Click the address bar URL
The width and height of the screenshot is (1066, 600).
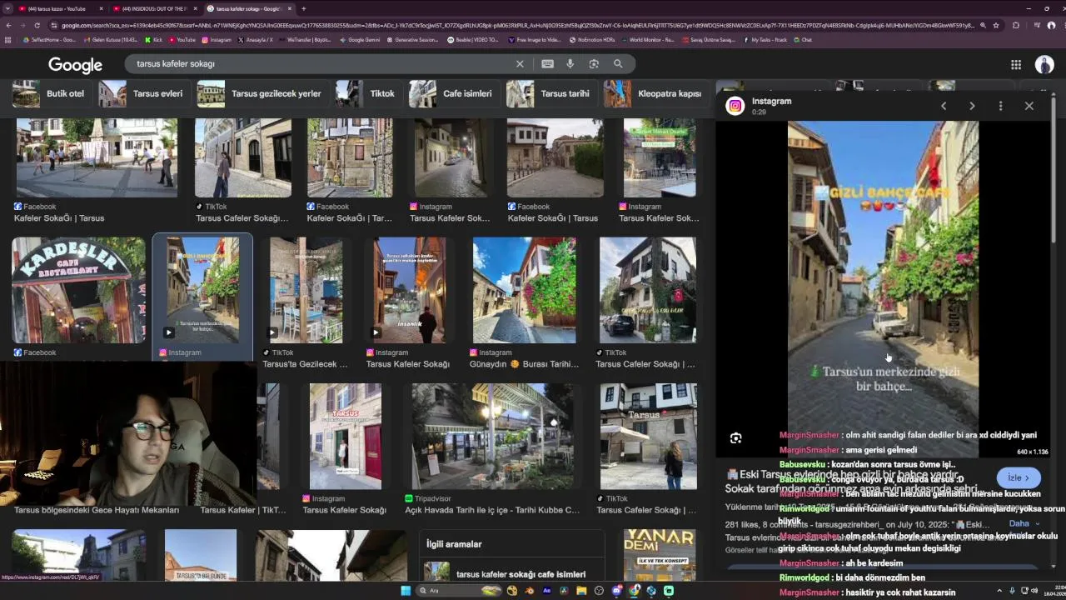[x=516, y=25]
